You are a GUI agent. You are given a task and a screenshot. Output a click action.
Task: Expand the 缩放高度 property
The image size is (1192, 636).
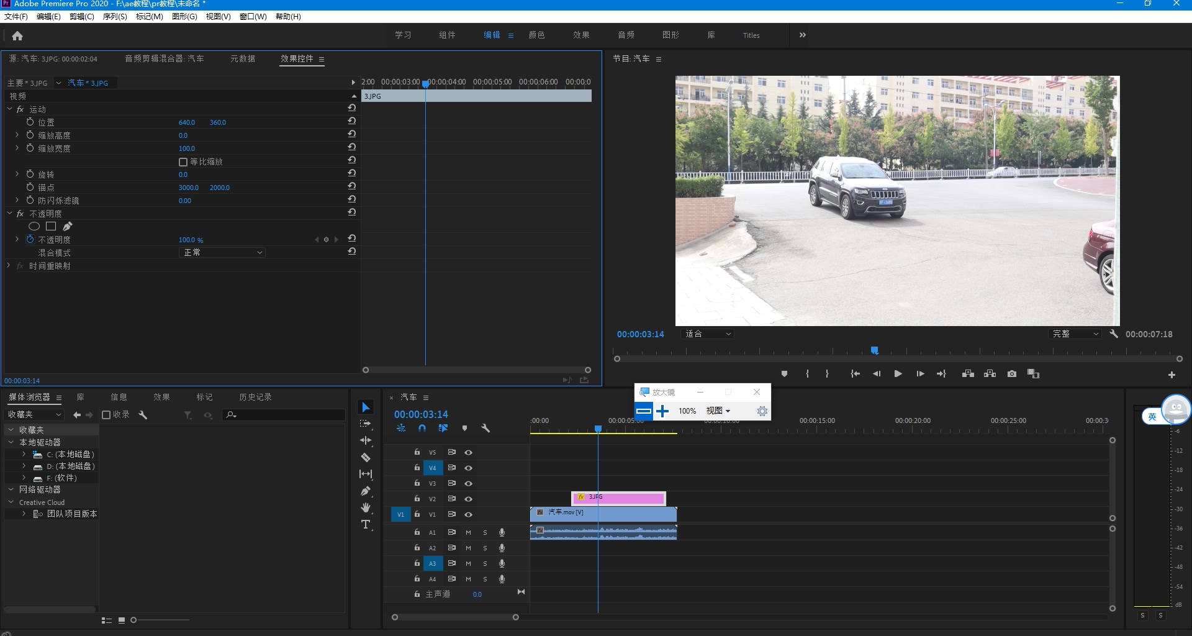17,135
